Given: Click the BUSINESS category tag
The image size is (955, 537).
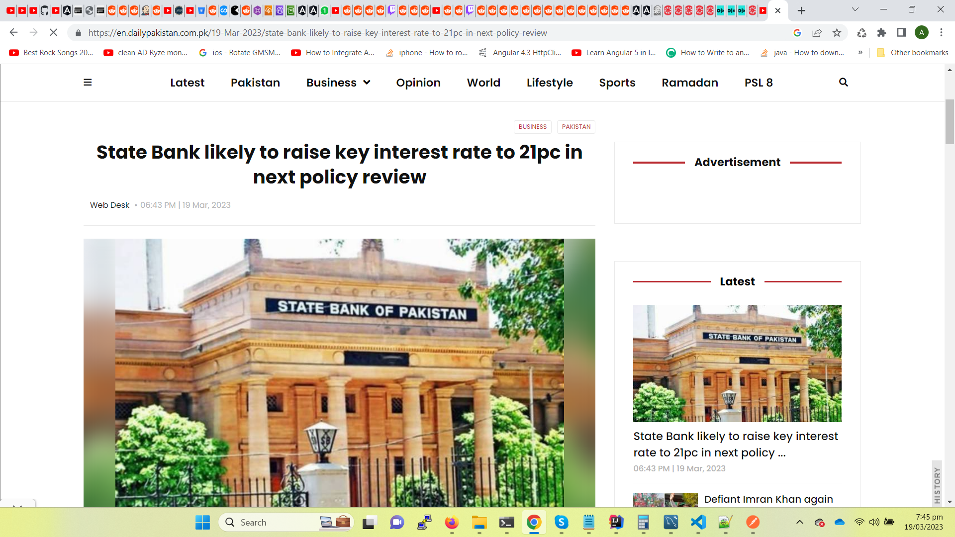Looking at the screenshot, I should pos(532,127).
